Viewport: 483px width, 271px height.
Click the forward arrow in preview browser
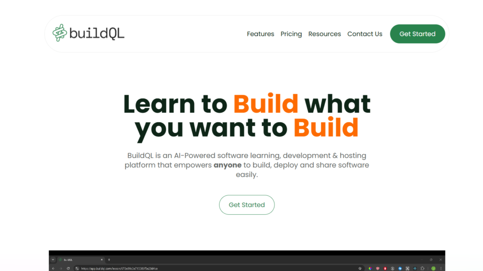click(x=61, y=268)
